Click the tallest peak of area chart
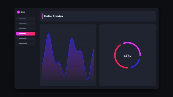The image size is (173, 97). click(x=49, y=33)
